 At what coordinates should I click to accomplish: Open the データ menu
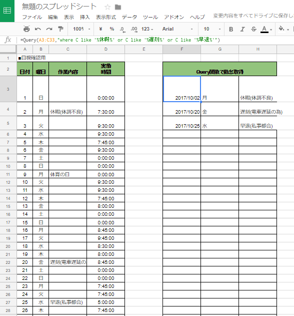(x=129, y=17)
